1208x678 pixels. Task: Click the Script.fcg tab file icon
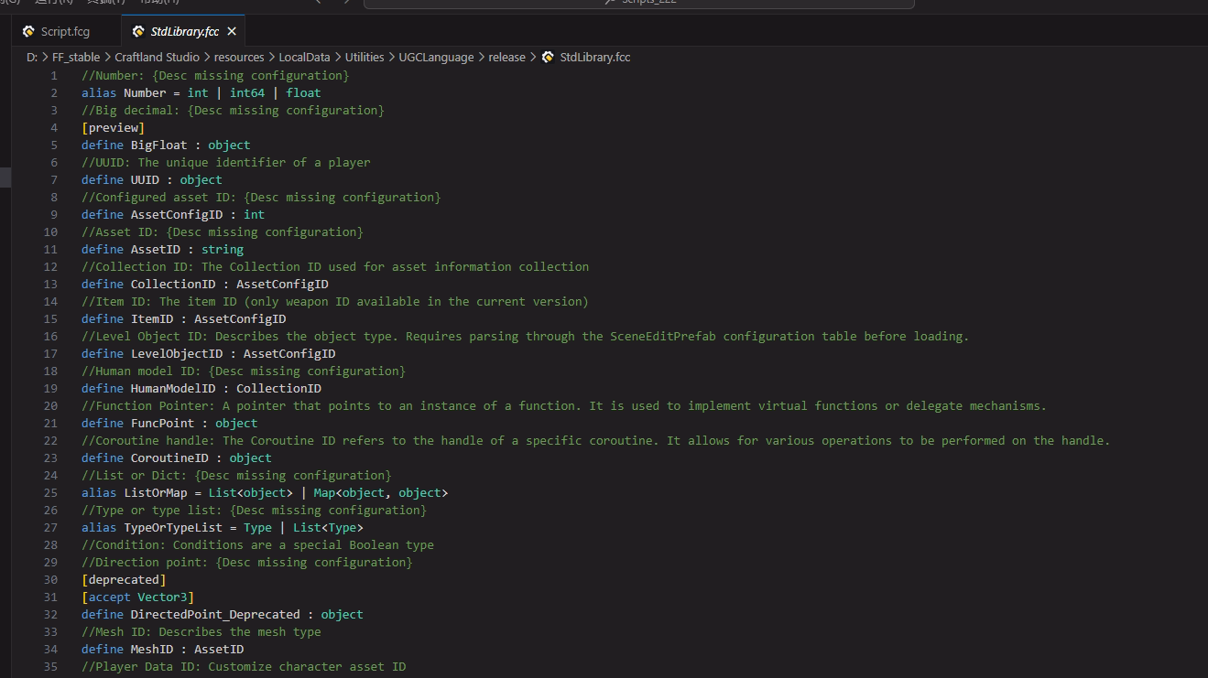(29, 31)
